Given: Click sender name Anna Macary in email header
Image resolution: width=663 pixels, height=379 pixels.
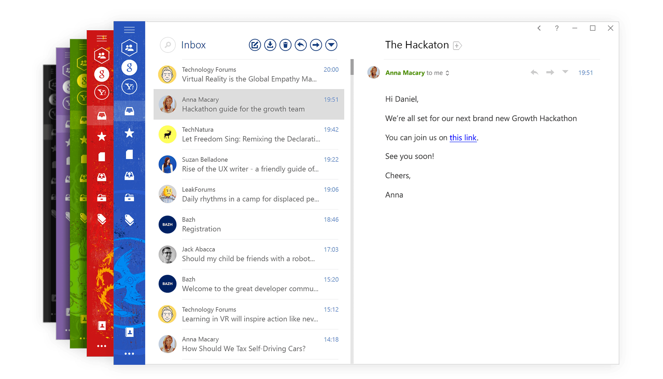Looking at the screenshot, I should tap(405, 73).
